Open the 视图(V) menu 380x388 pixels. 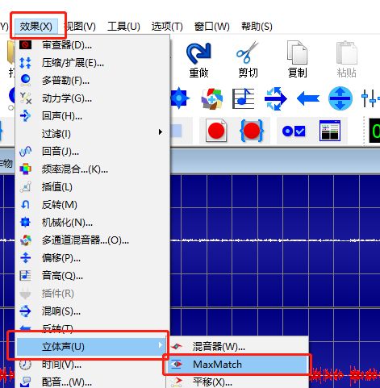click(80, 27)
